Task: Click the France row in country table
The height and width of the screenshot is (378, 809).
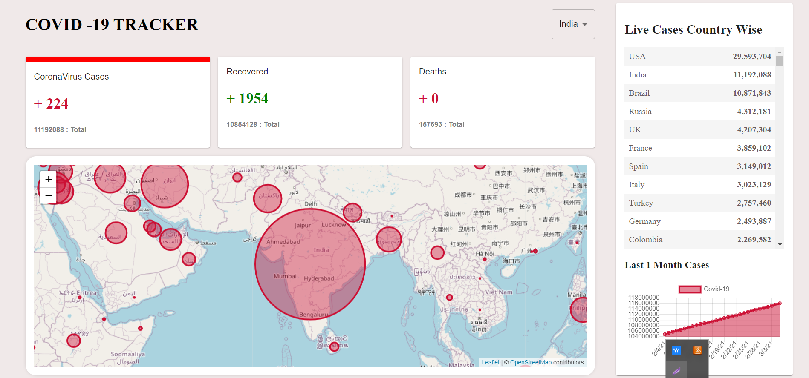Action: [x=700, y=148]
